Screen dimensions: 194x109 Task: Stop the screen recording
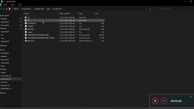pos(155,101)
